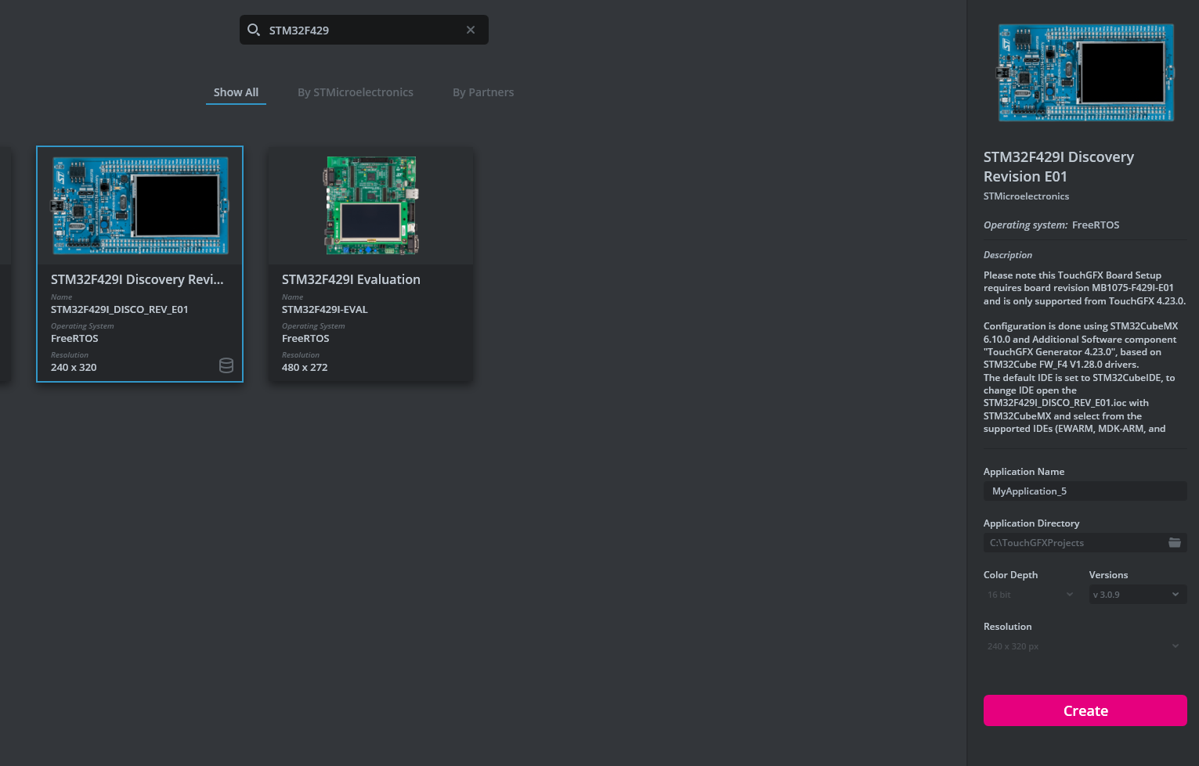
Task: Click the 240 x 320 resolution value
Action: coord(74,368)
